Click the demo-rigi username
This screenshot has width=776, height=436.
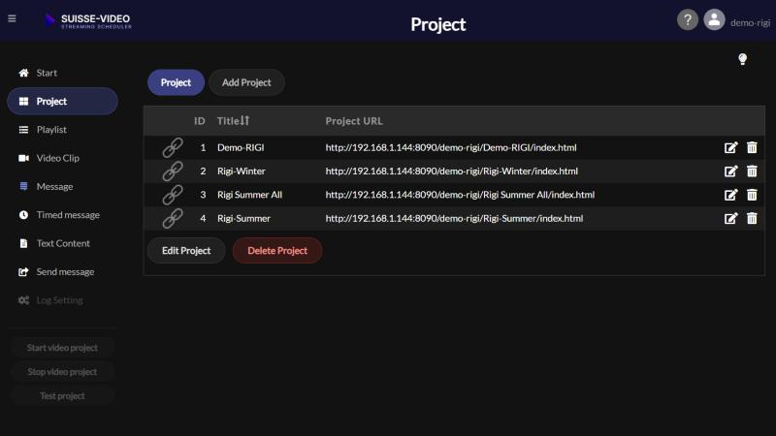pos(750,22)
